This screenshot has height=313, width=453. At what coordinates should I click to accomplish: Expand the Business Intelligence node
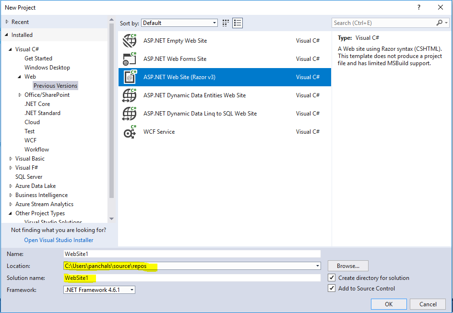[x=11, y=195]
